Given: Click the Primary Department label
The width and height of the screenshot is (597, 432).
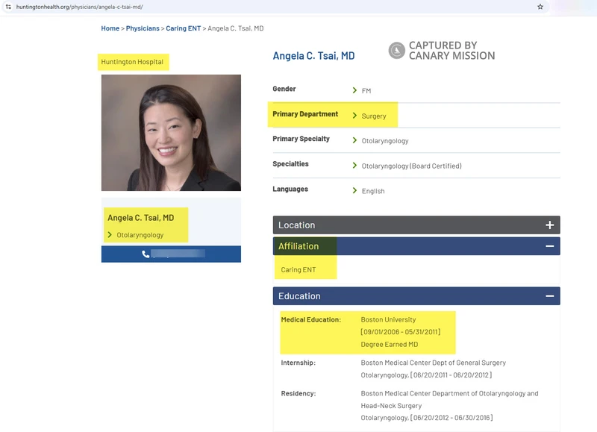Looking at the screenshot, I should coord(305,114).
